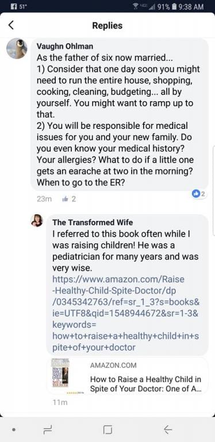Open Vaughn Ohlman's penguin profile picture
Viewport: 215px width, 442px height.
pos(17,48)
